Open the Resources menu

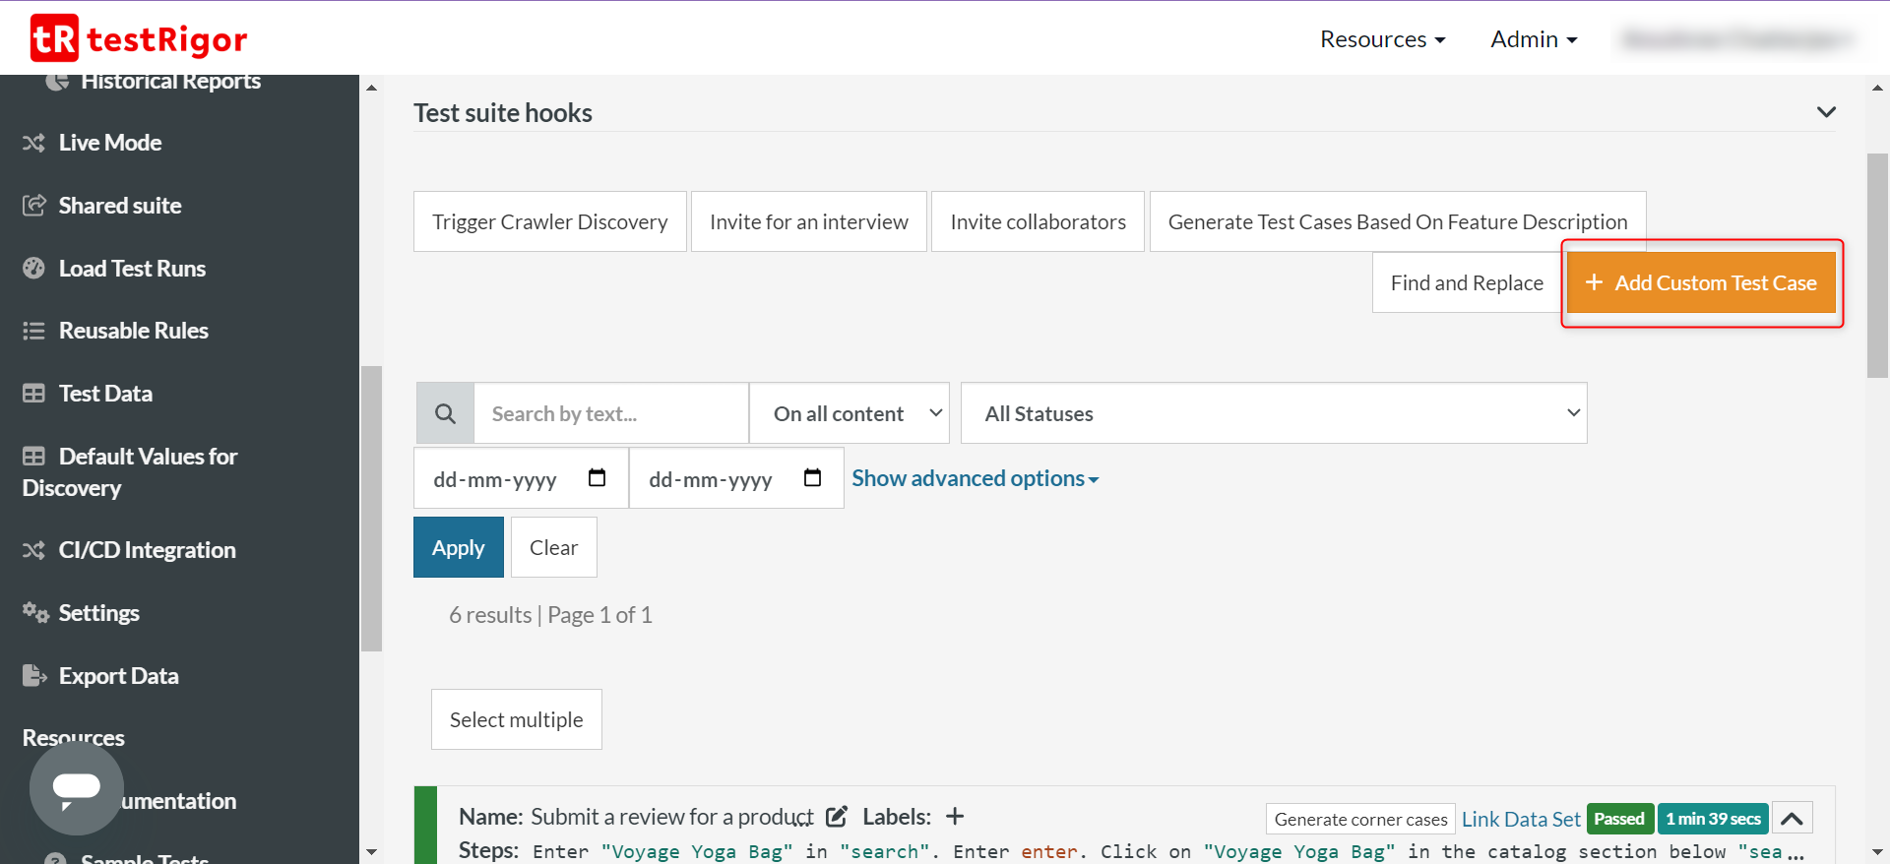[1382, 39]
